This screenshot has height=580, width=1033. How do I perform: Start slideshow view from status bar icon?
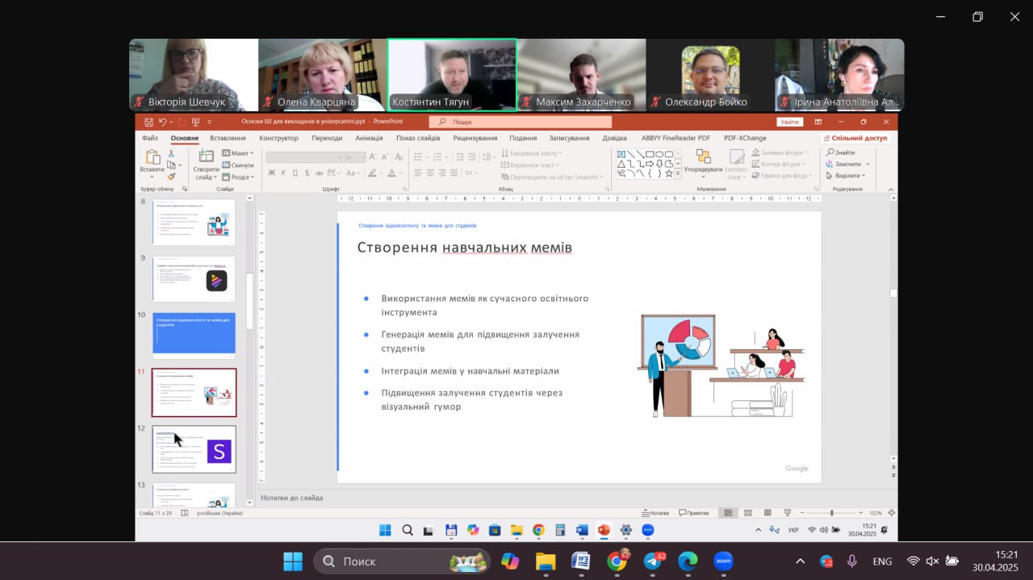tap(786, 513)
